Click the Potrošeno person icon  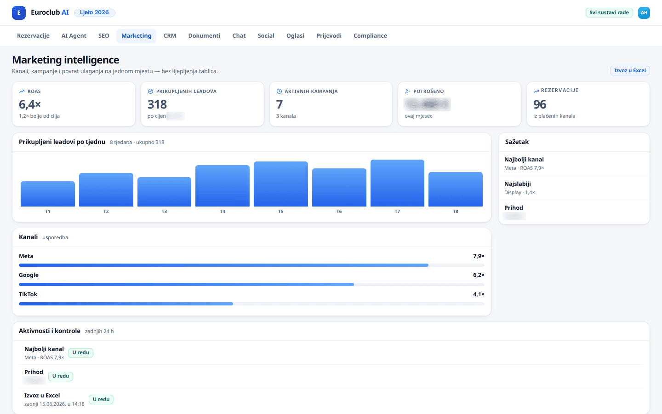coord(408,92)
